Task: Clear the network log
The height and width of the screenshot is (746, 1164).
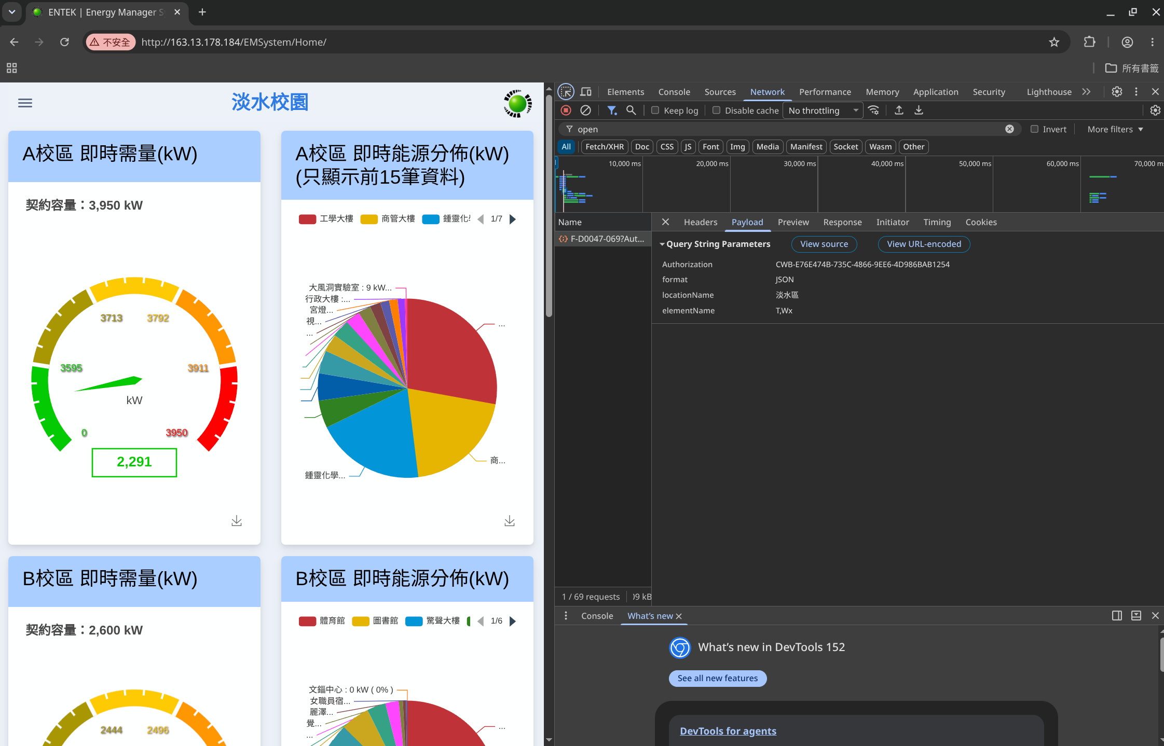Action: tap(585, 110)
